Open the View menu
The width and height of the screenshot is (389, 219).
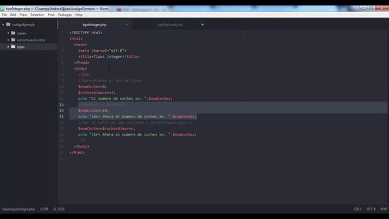point(23,15)
